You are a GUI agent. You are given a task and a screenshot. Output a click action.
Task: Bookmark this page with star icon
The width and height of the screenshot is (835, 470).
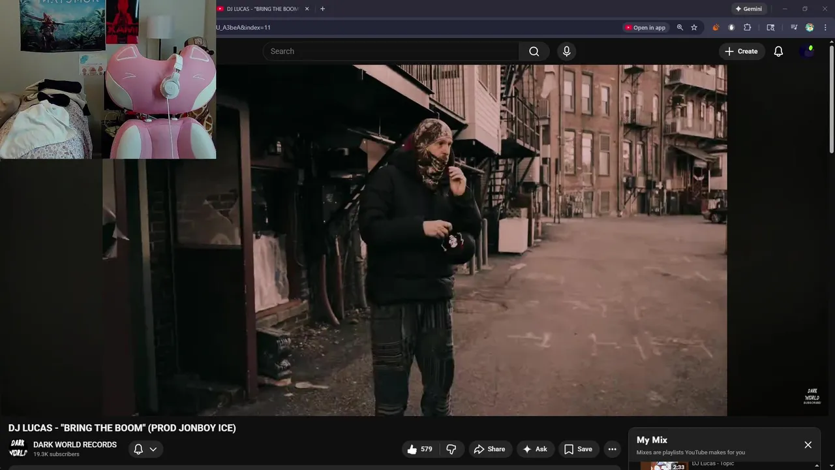pos(694,27)
